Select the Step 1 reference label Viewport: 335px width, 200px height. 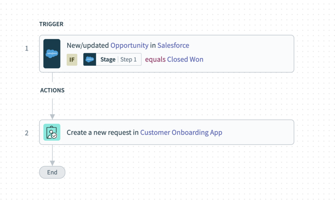128,59
